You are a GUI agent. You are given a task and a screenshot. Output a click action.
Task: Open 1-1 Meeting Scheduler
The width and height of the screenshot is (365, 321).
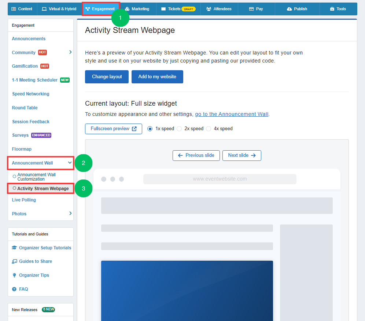35,80
